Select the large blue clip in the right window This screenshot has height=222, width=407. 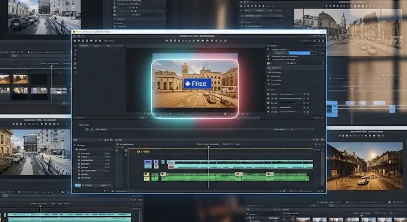[332, 109]
